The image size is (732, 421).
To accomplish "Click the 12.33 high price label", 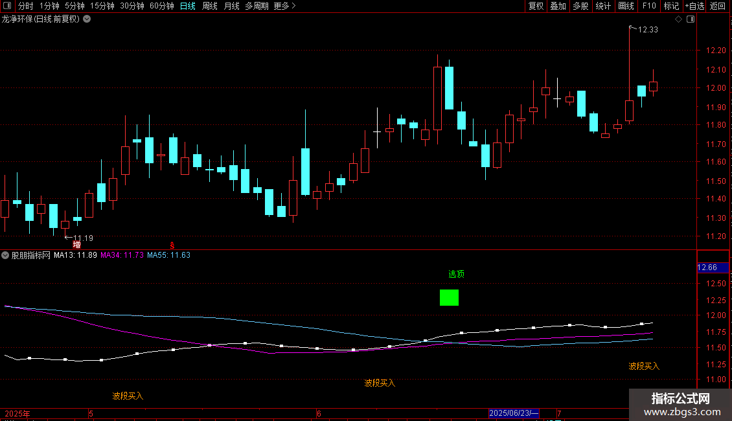I will [648, 30].
